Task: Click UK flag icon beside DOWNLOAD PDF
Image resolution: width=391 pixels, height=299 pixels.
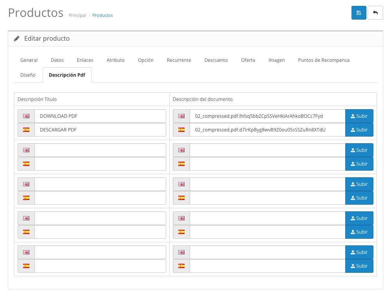Action: coord(26,116)
